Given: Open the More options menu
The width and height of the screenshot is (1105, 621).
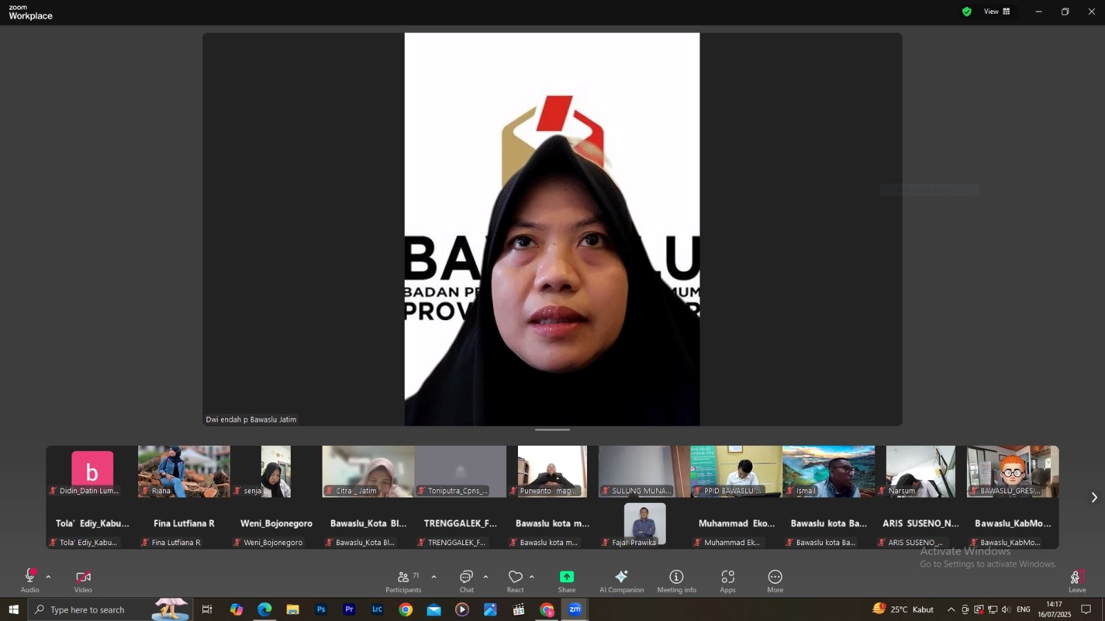Looking at the screenshot, I should [775, 580].
